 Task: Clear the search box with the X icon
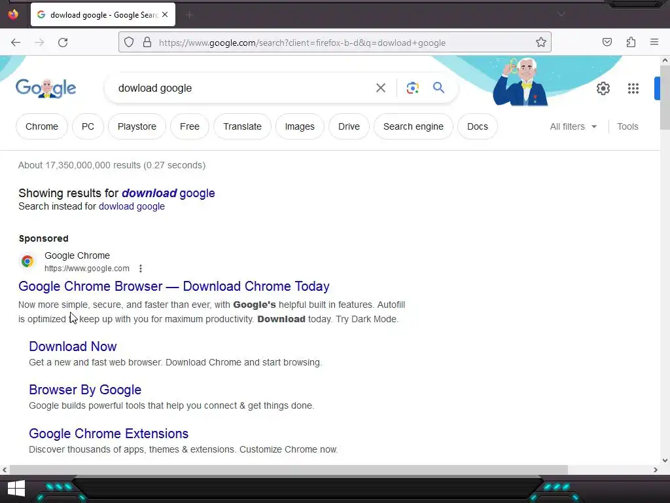point(381,88)
